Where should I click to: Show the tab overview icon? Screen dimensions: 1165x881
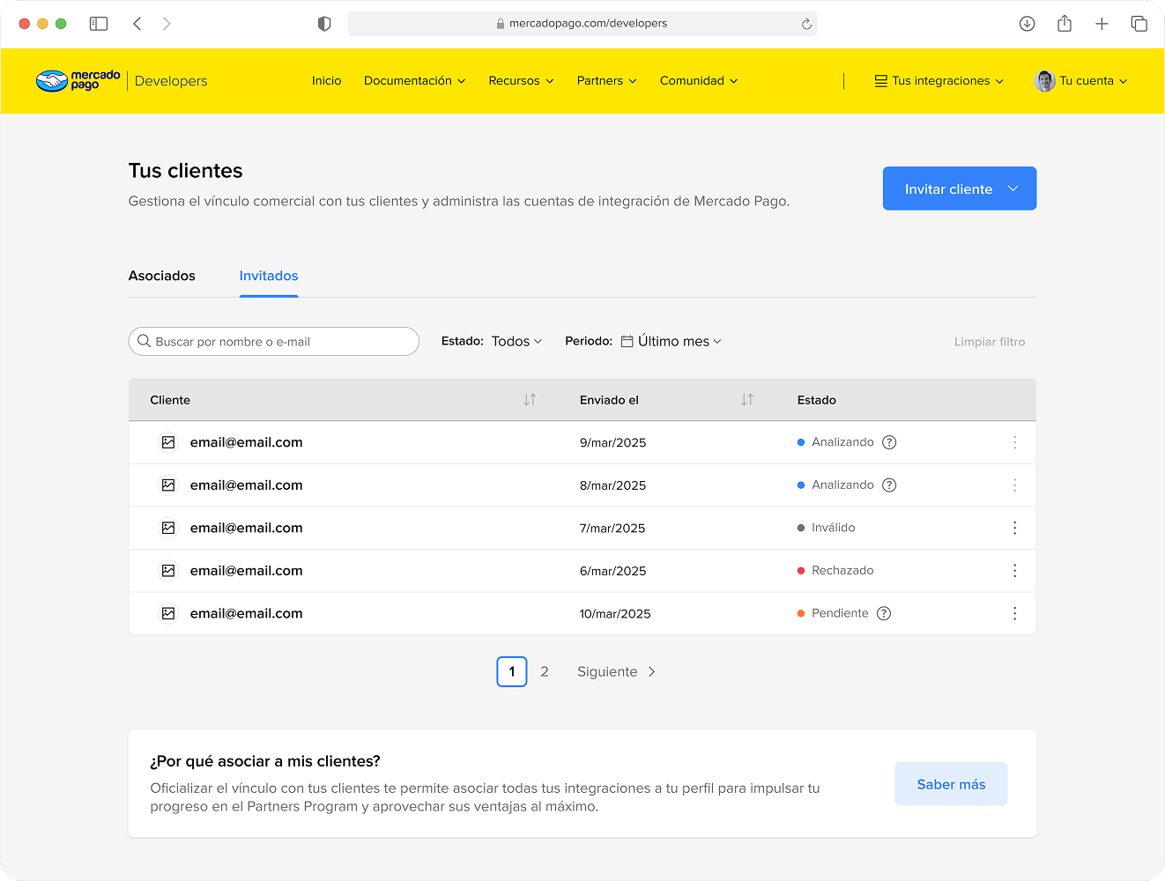click(x=1139, y=24)
